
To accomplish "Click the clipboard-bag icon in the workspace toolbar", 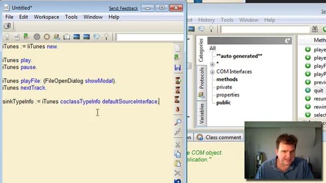I will (x=67, y=37).
